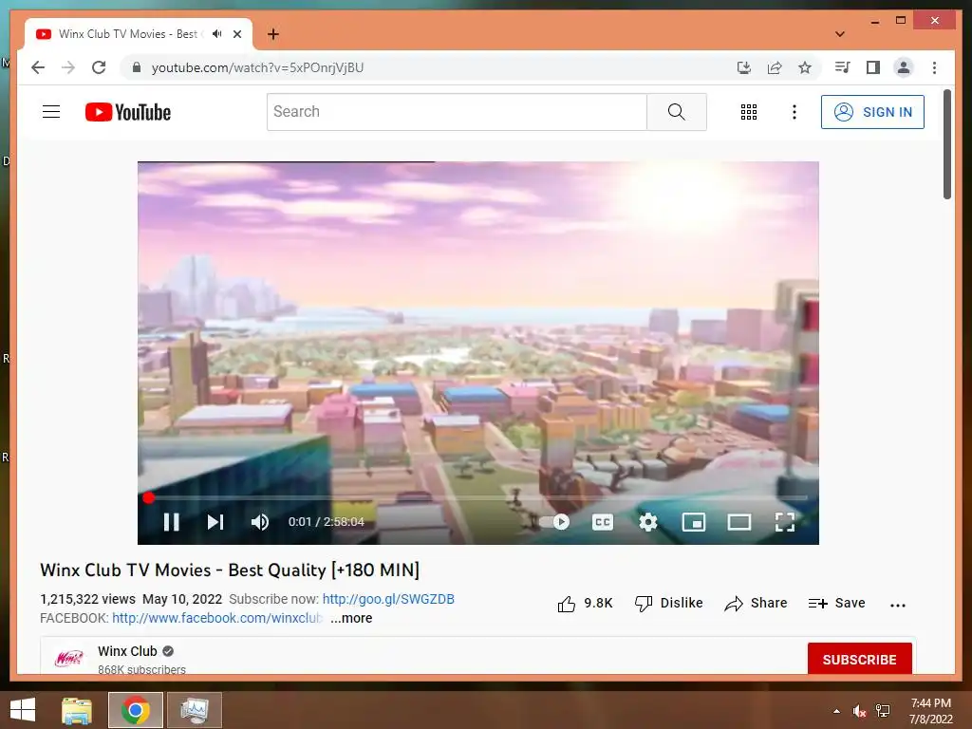Open the facebook.com/winxclub link
Image resolution: width=972 pixels, height=729 pixels.
coord(217,618)
